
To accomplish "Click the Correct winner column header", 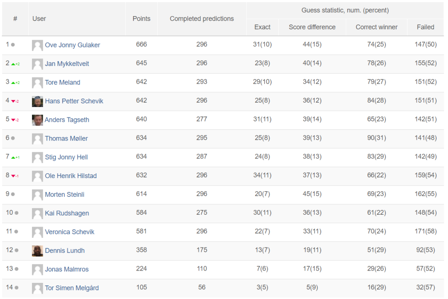I will click(x=377, y=27).
